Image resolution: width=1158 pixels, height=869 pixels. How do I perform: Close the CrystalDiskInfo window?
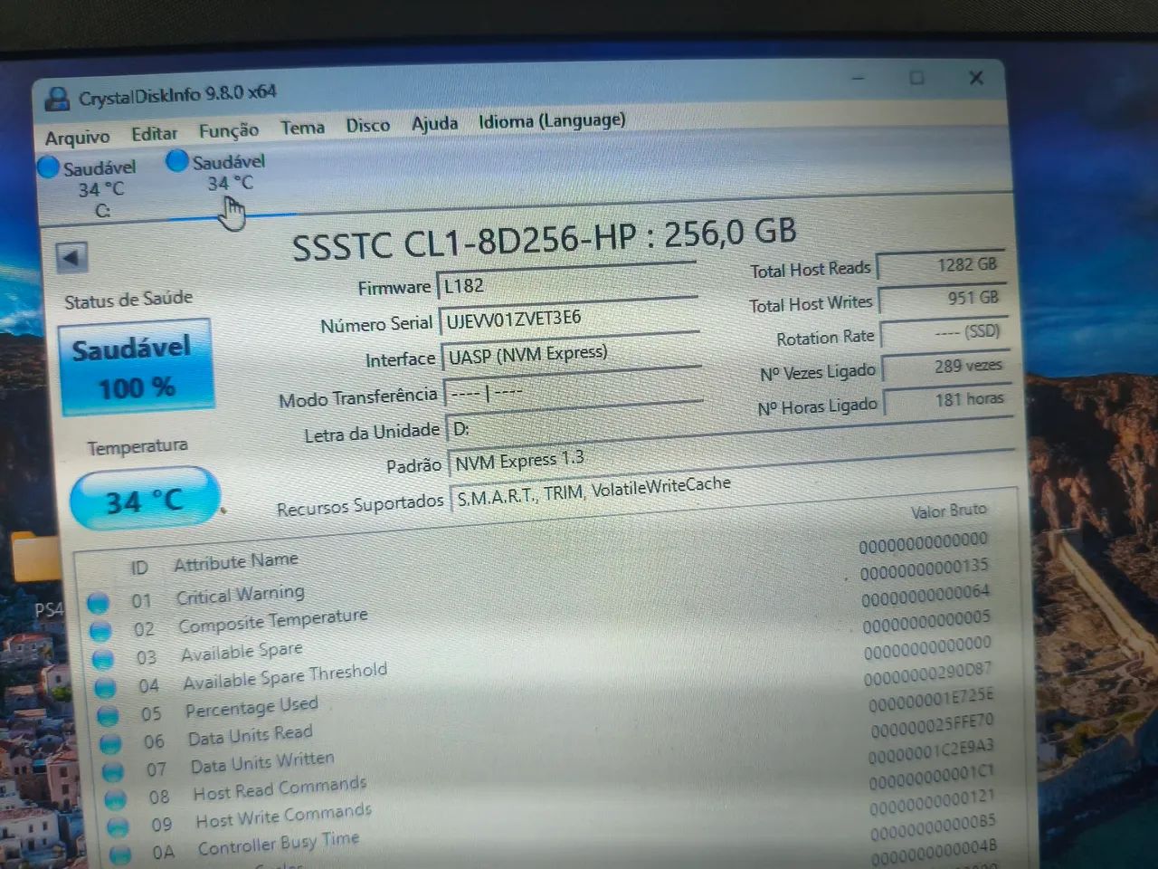(976, 78)
